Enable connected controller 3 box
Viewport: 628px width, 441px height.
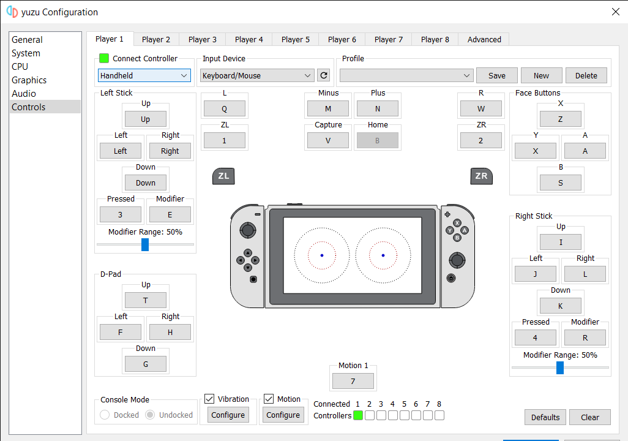point(381,415)
